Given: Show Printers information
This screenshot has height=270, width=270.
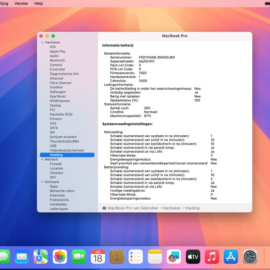Looking at the screenshot, I should click(x=56, y=119).
